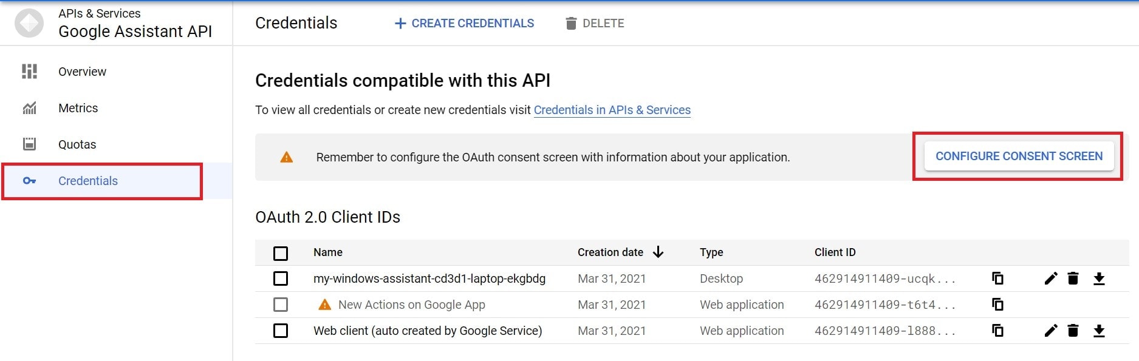This screenshot has height=361, width=1139.
Task: Click the orange warning icon in consent banner
Action: click(286, 157)
